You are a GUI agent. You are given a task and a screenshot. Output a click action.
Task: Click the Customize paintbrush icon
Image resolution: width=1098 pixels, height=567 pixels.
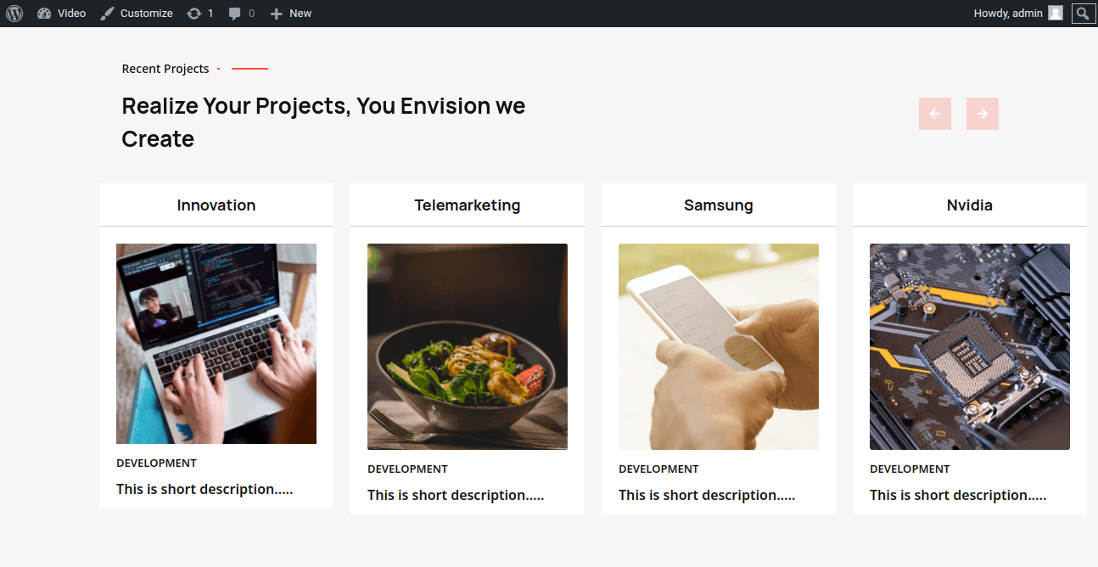pos(107,14)
